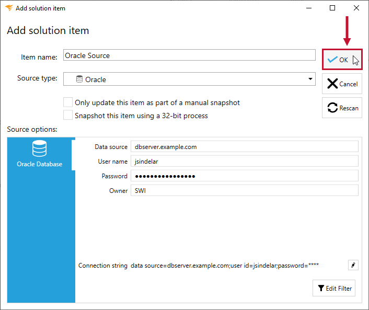Click the Password field

(x=245, y=176)
